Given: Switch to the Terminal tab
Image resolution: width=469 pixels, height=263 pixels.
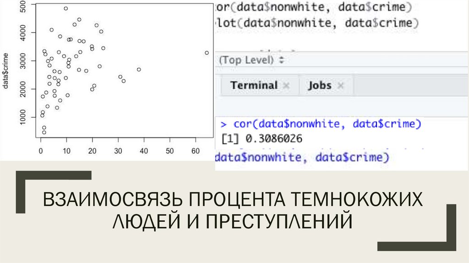Looking at the screenshot, I should coord(254,85).
